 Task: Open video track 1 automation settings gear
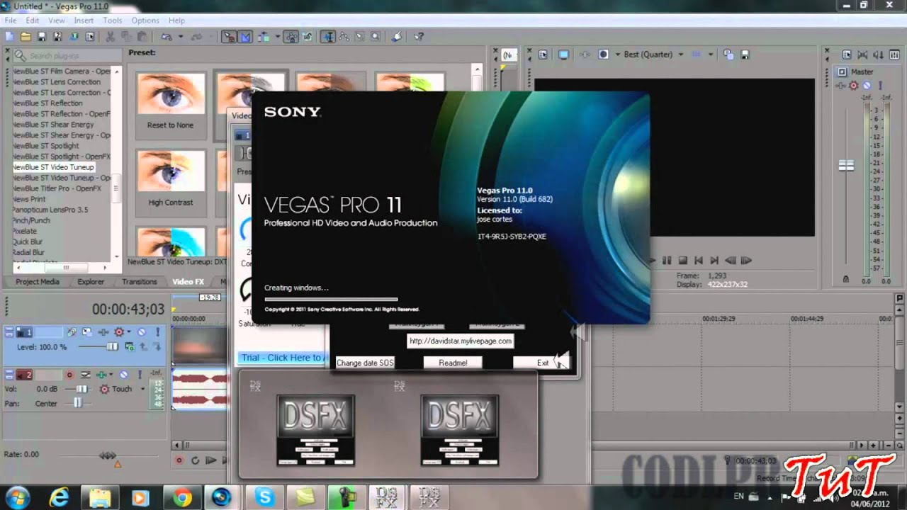[x=119, y=331]
